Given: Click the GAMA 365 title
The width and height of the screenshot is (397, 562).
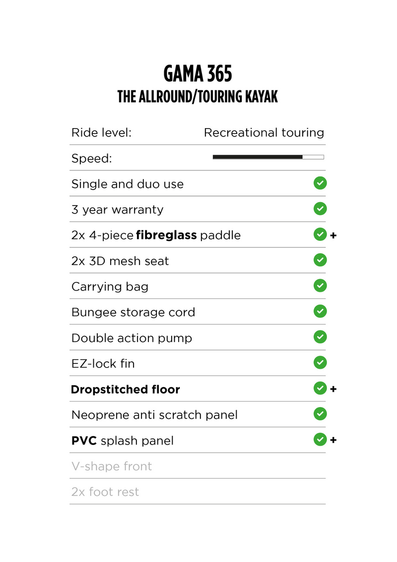Looking at the screenshot, I should (x=198, y=74).
